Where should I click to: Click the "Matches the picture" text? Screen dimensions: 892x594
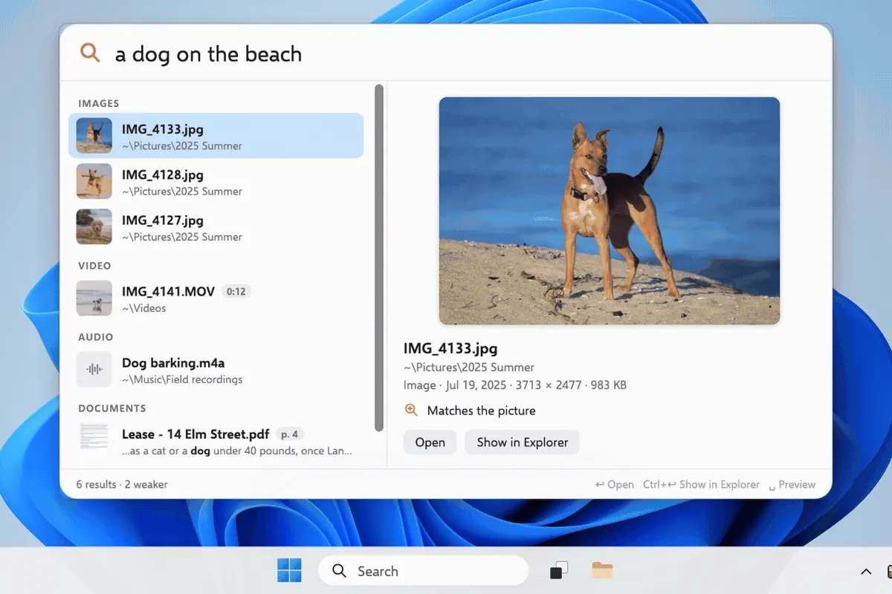[481, 410]
